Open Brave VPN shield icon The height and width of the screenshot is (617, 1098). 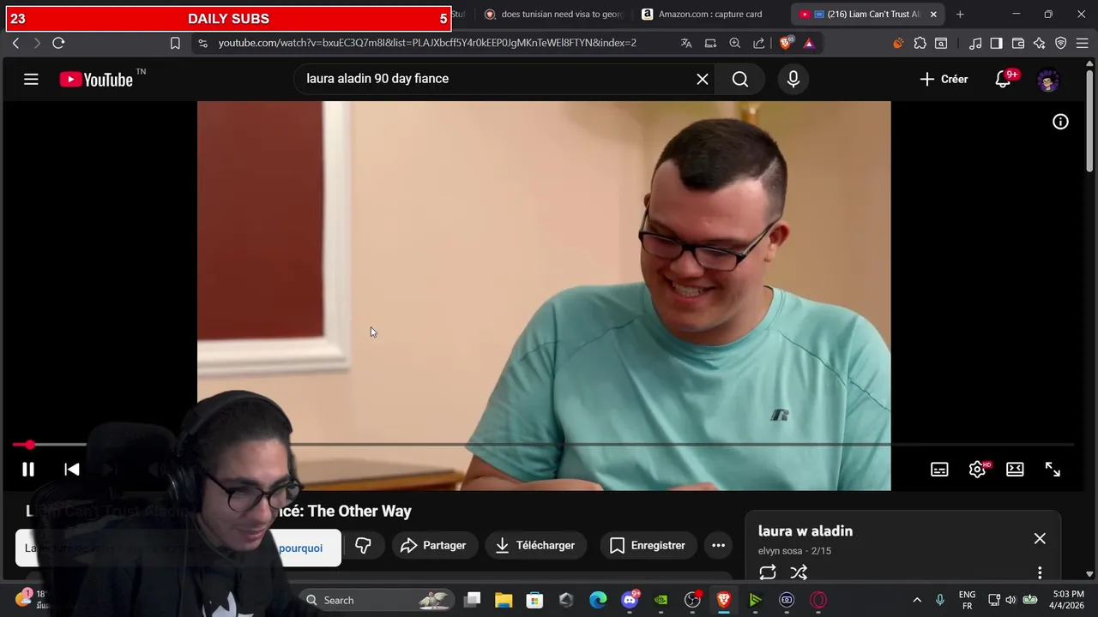point(1061,43)
